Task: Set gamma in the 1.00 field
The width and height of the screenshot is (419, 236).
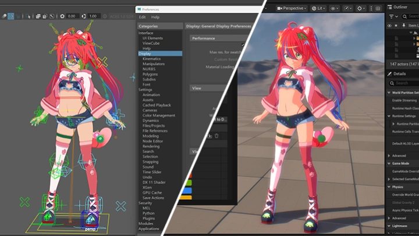Action: 94,16
